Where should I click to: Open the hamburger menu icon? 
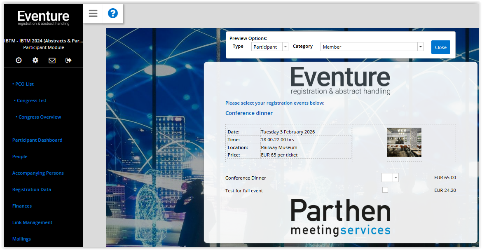click(x=93, y=14)
